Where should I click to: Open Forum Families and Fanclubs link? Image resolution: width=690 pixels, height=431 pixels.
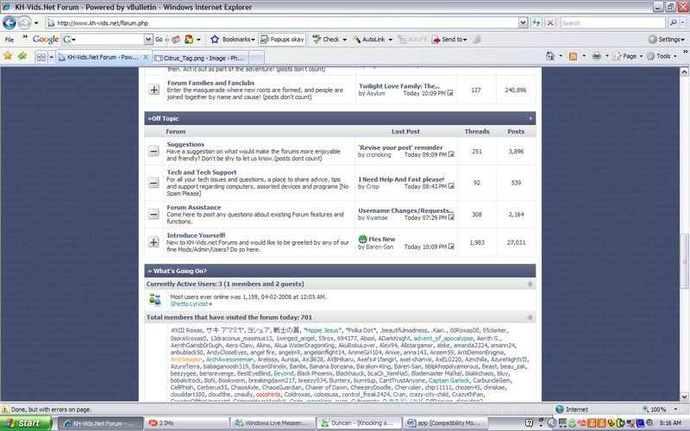(210, 83)
